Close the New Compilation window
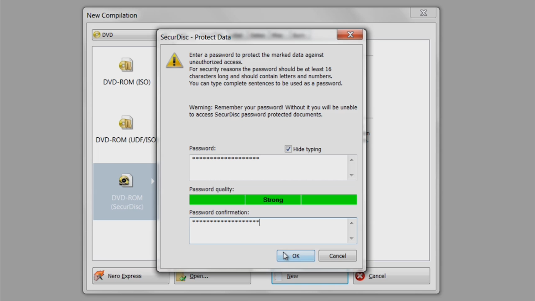Image resolution: width=535 pixels, height=301 pixels. pos(423,13)
